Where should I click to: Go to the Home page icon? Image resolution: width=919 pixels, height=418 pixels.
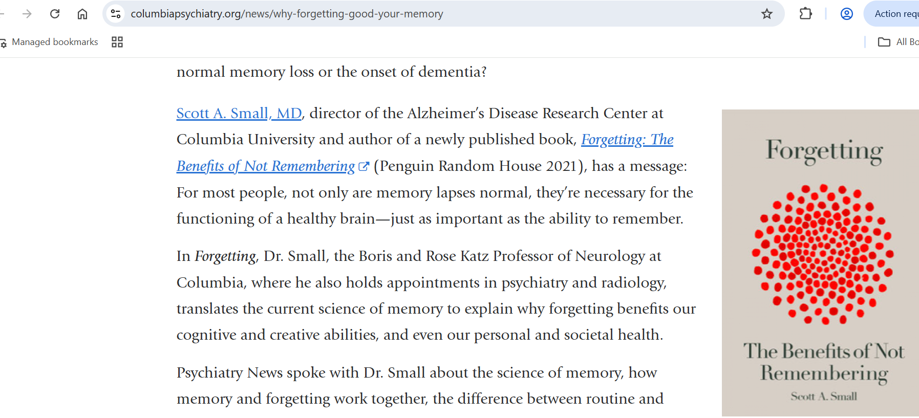[x=82, y=14]
